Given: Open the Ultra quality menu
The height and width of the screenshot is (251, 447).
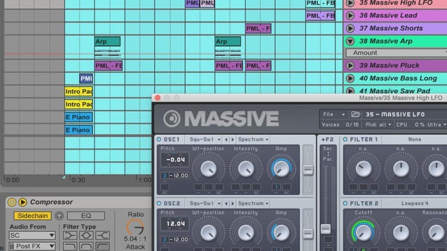Looking at the screenshot, I should click(x=436, y=125).
